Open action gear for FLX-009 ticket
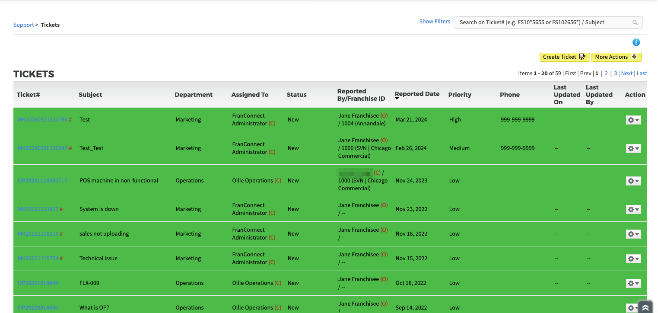658x313 pixels. coord(633,283)
